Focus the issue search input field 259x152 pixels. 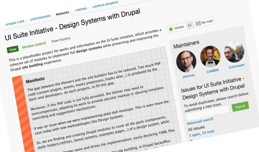[208, 113]
